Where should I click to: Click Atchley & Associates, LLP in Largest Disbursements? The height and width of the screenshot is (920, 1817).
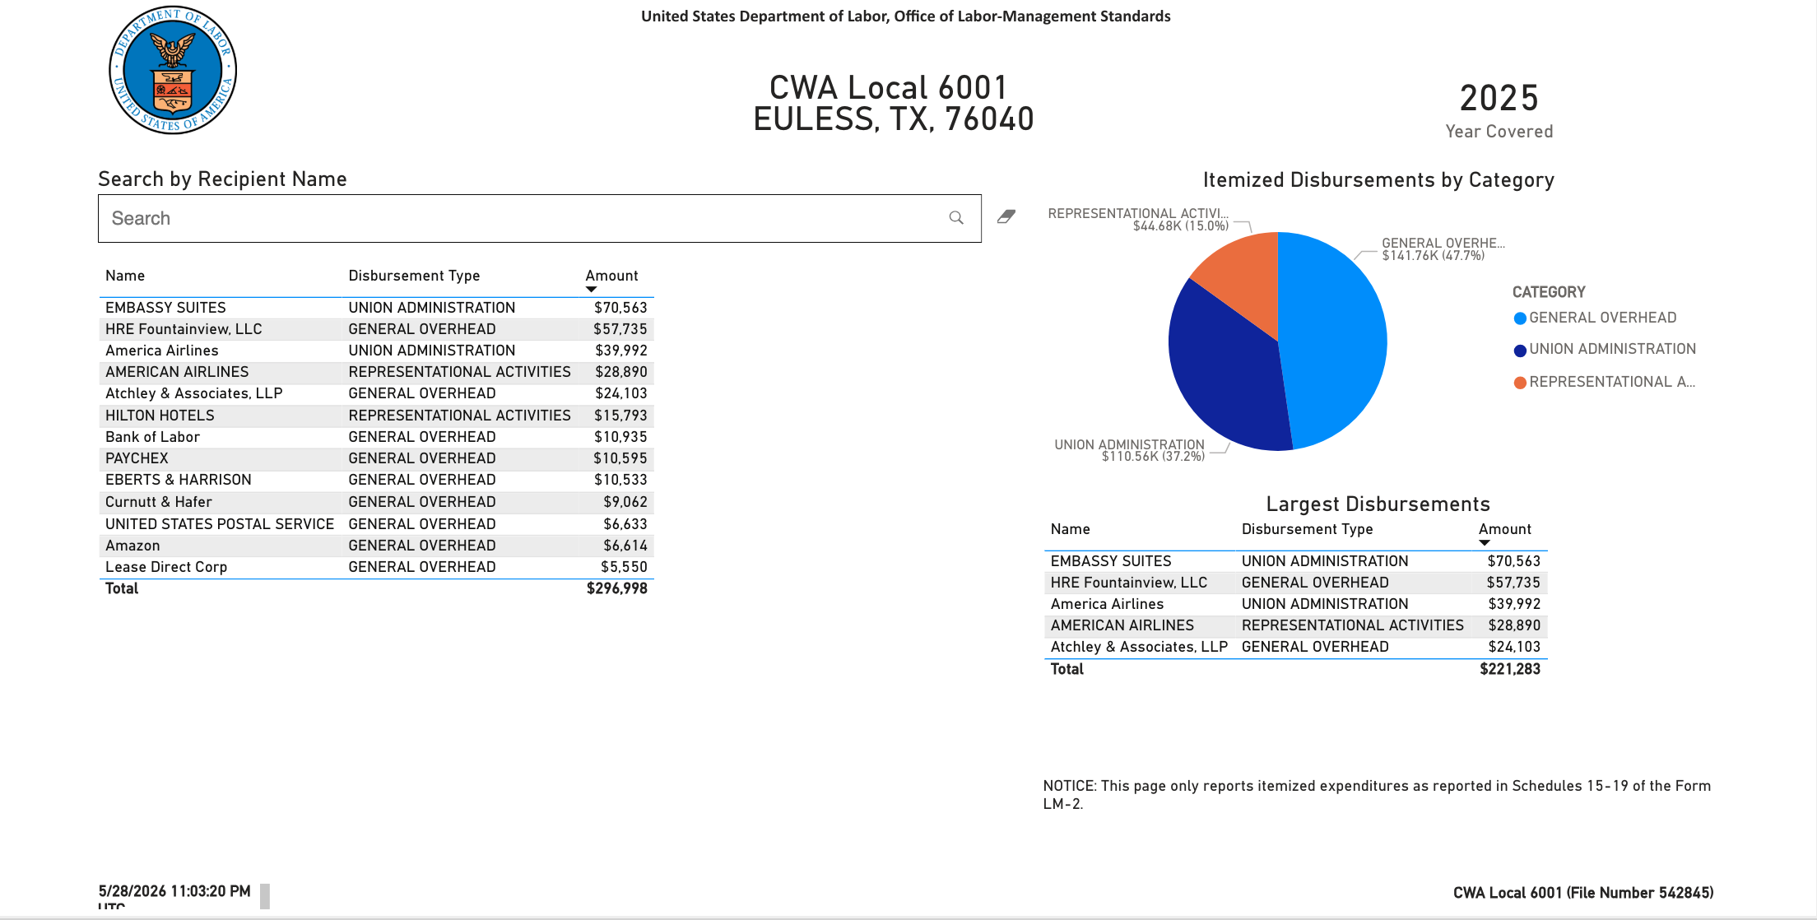1139,647
